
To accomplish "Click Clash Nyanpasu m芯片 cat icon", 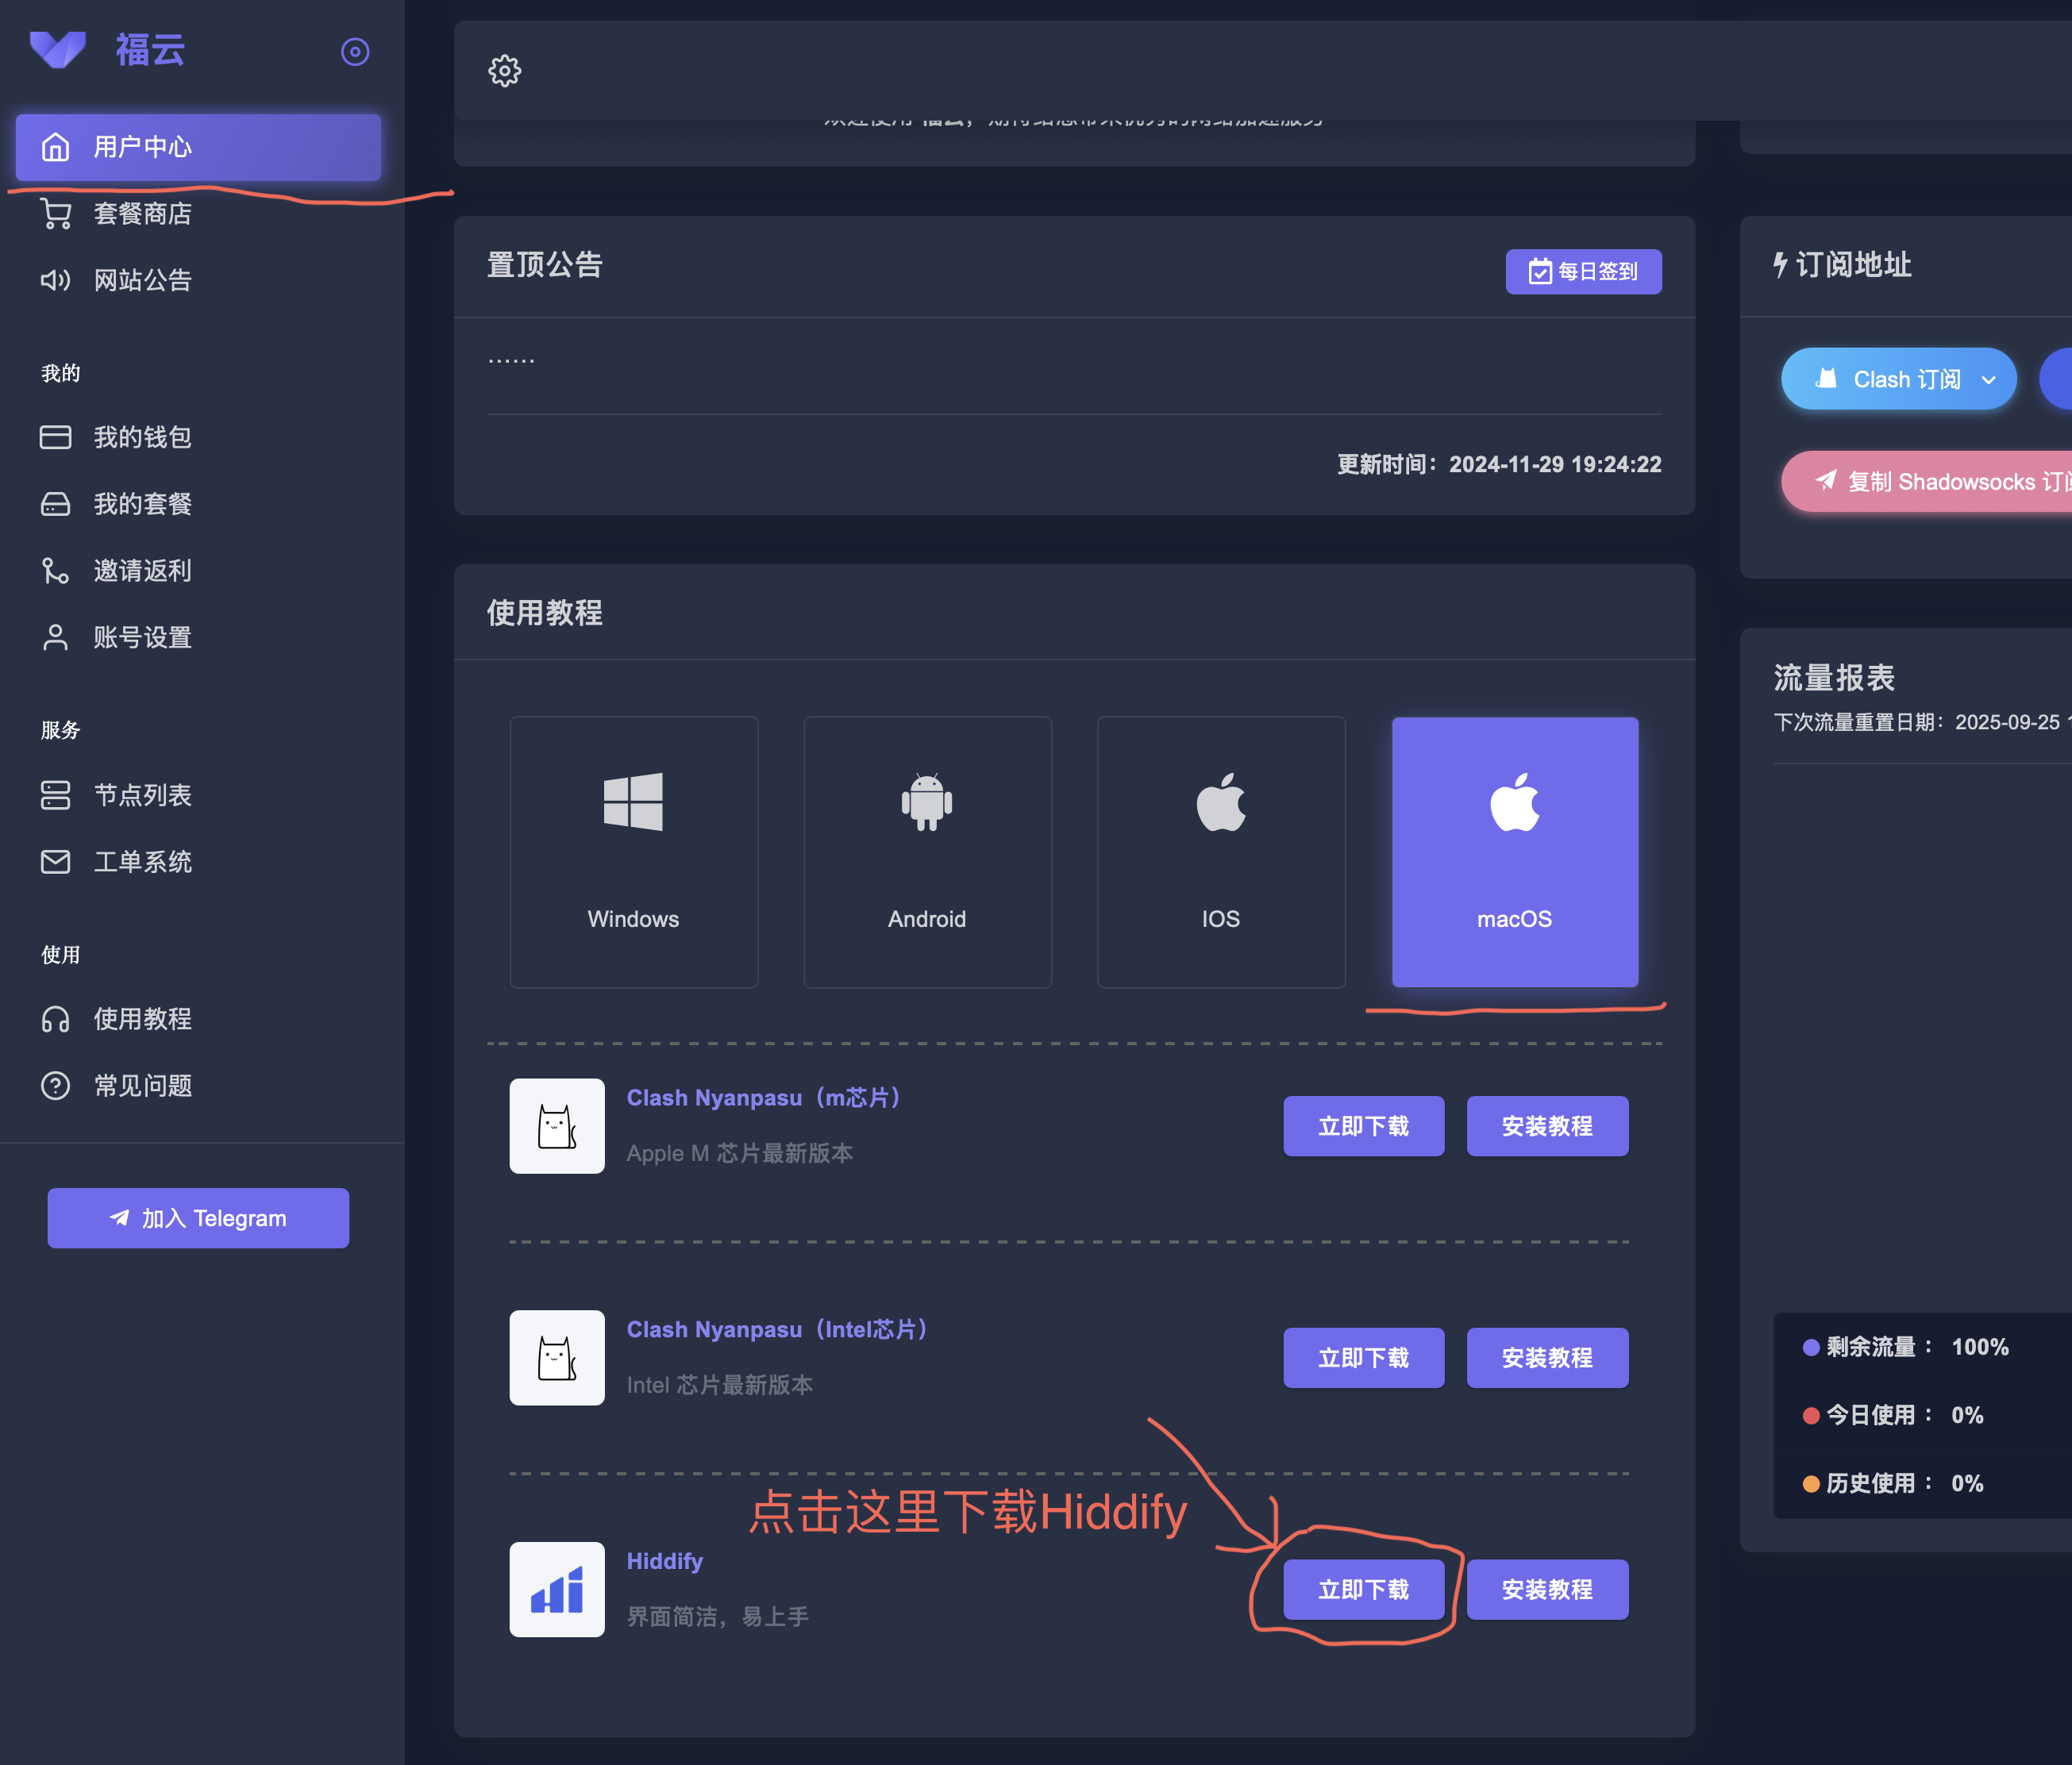I will [x=557, y=1125].
